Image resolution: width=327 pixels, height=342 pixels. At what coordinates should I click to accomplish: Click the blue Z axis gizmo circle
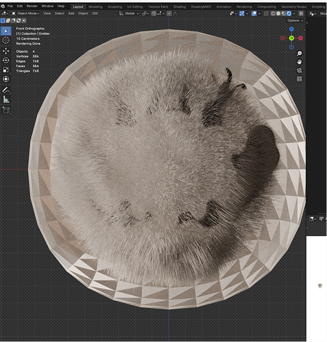pyautogui.click(x=291, y=29)
